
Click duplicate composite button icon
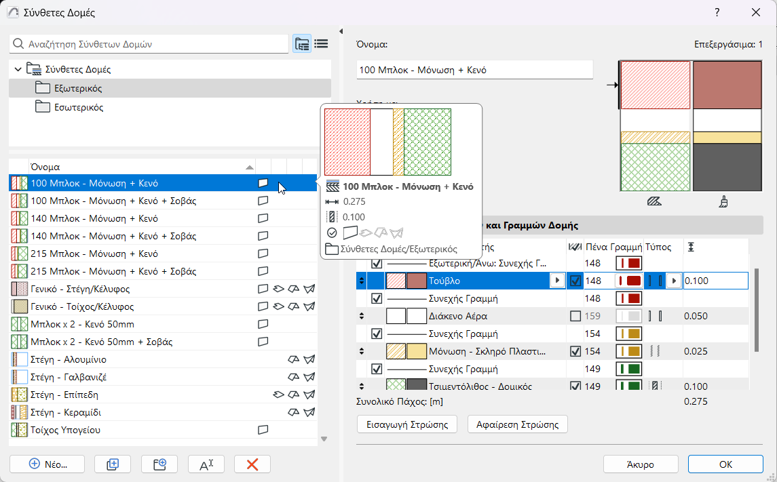(x=113, y=464)
